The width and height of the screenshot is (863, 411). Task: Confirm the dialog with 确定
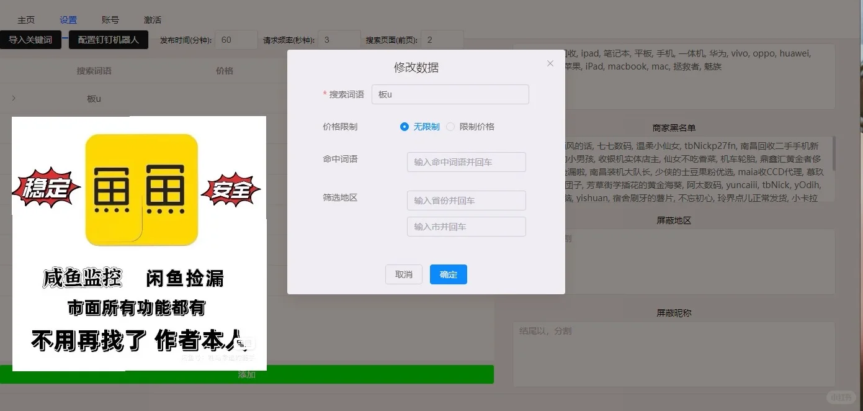(x=448, y=274)
